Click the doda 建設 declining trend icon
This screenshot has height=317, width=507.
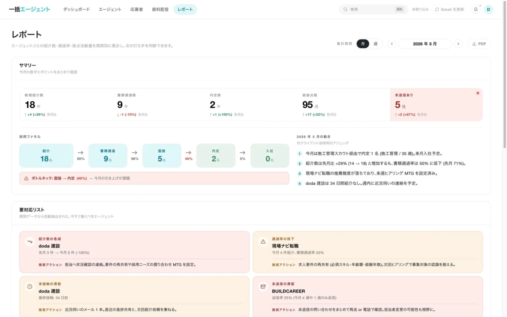(30, 242)
